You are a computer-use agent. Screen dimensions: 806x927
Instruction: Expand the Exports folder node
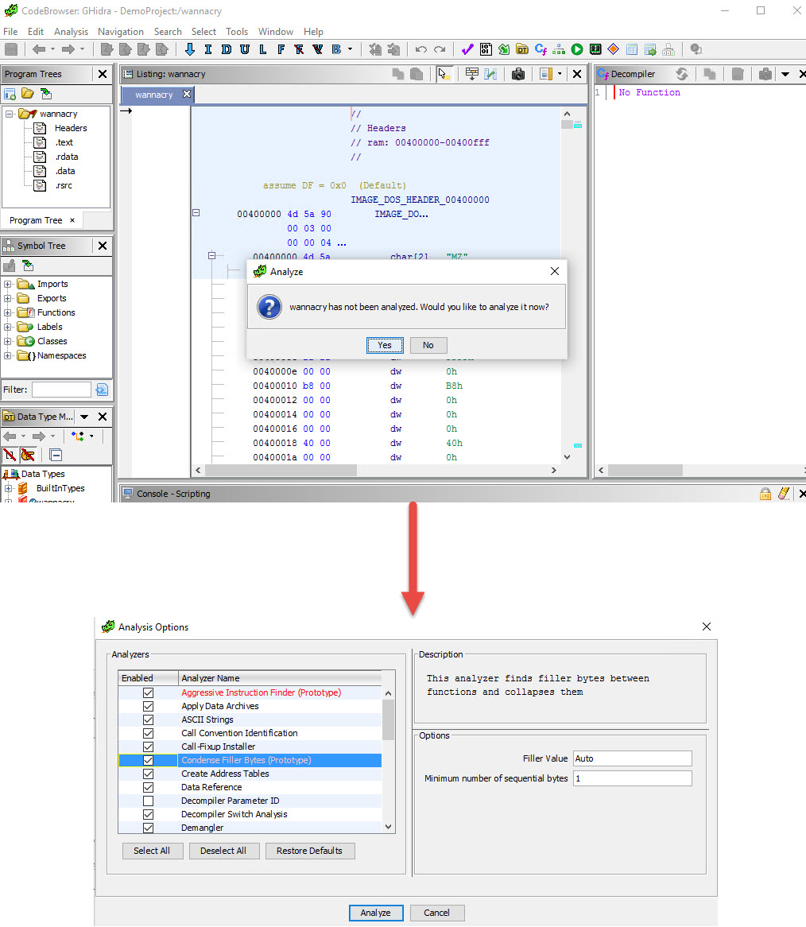tap(8, 299)
